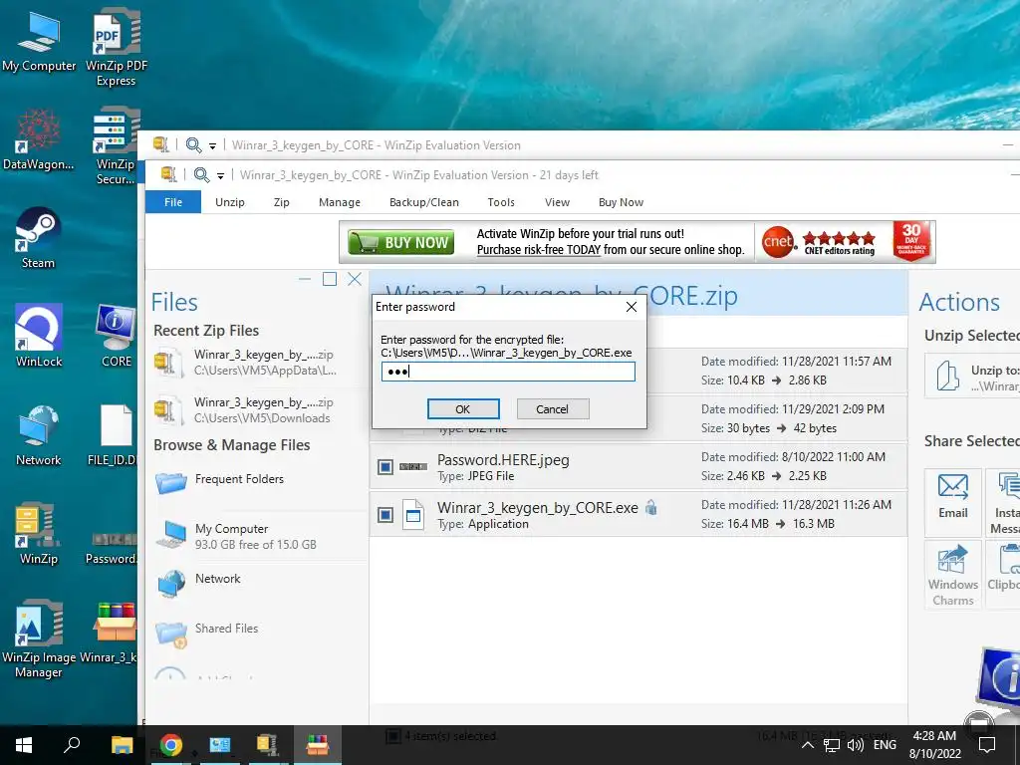Open the File tab
1020x765 pixels.
pyautogui.click(x=173, y=202)
